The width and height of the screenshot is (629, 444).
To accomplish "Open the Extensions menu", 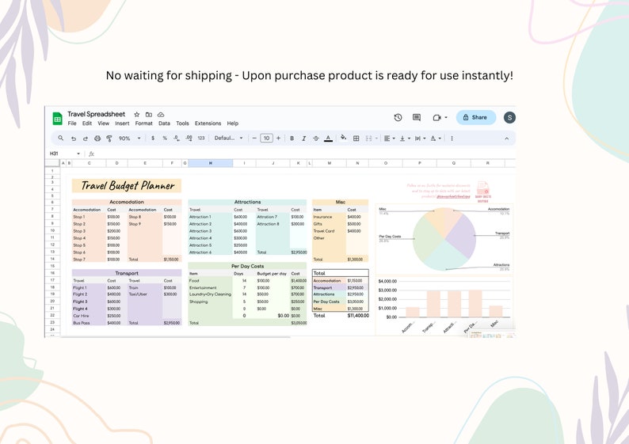I will pyautogui.click(x=208, y=123).
